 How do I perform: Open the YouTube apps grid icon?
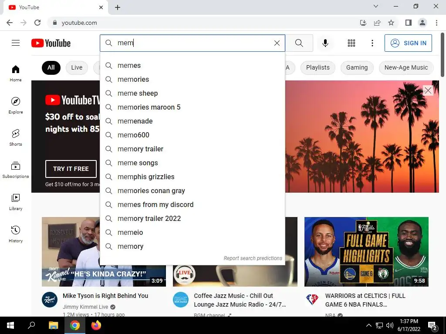(x=351, y=43)
